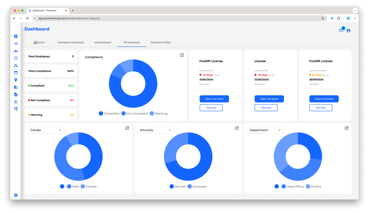Click the Total Compliance 100% card
The height and width of the screenshot is (213, 369).
click(x=51, y=71)
